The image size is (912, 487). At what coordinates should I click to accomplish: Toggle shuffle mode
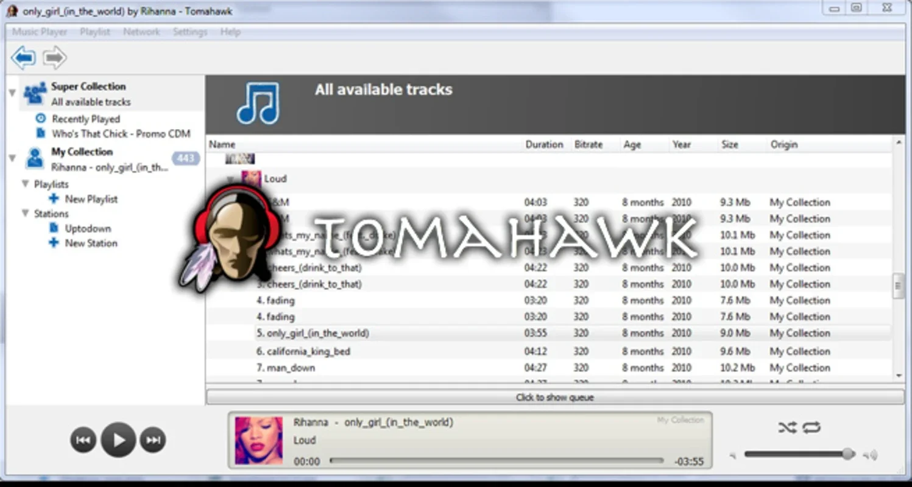coord(787,428)
